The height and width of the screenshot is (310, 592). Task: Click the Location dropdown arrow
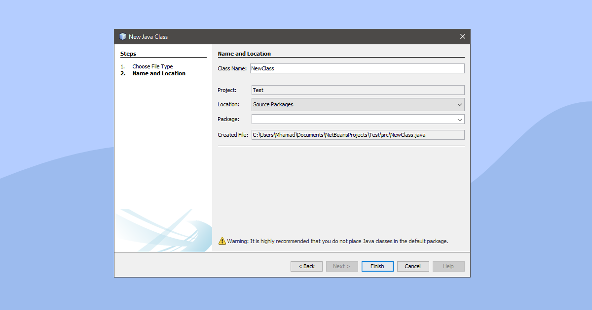pyautogui.click(x=459, y=104)
